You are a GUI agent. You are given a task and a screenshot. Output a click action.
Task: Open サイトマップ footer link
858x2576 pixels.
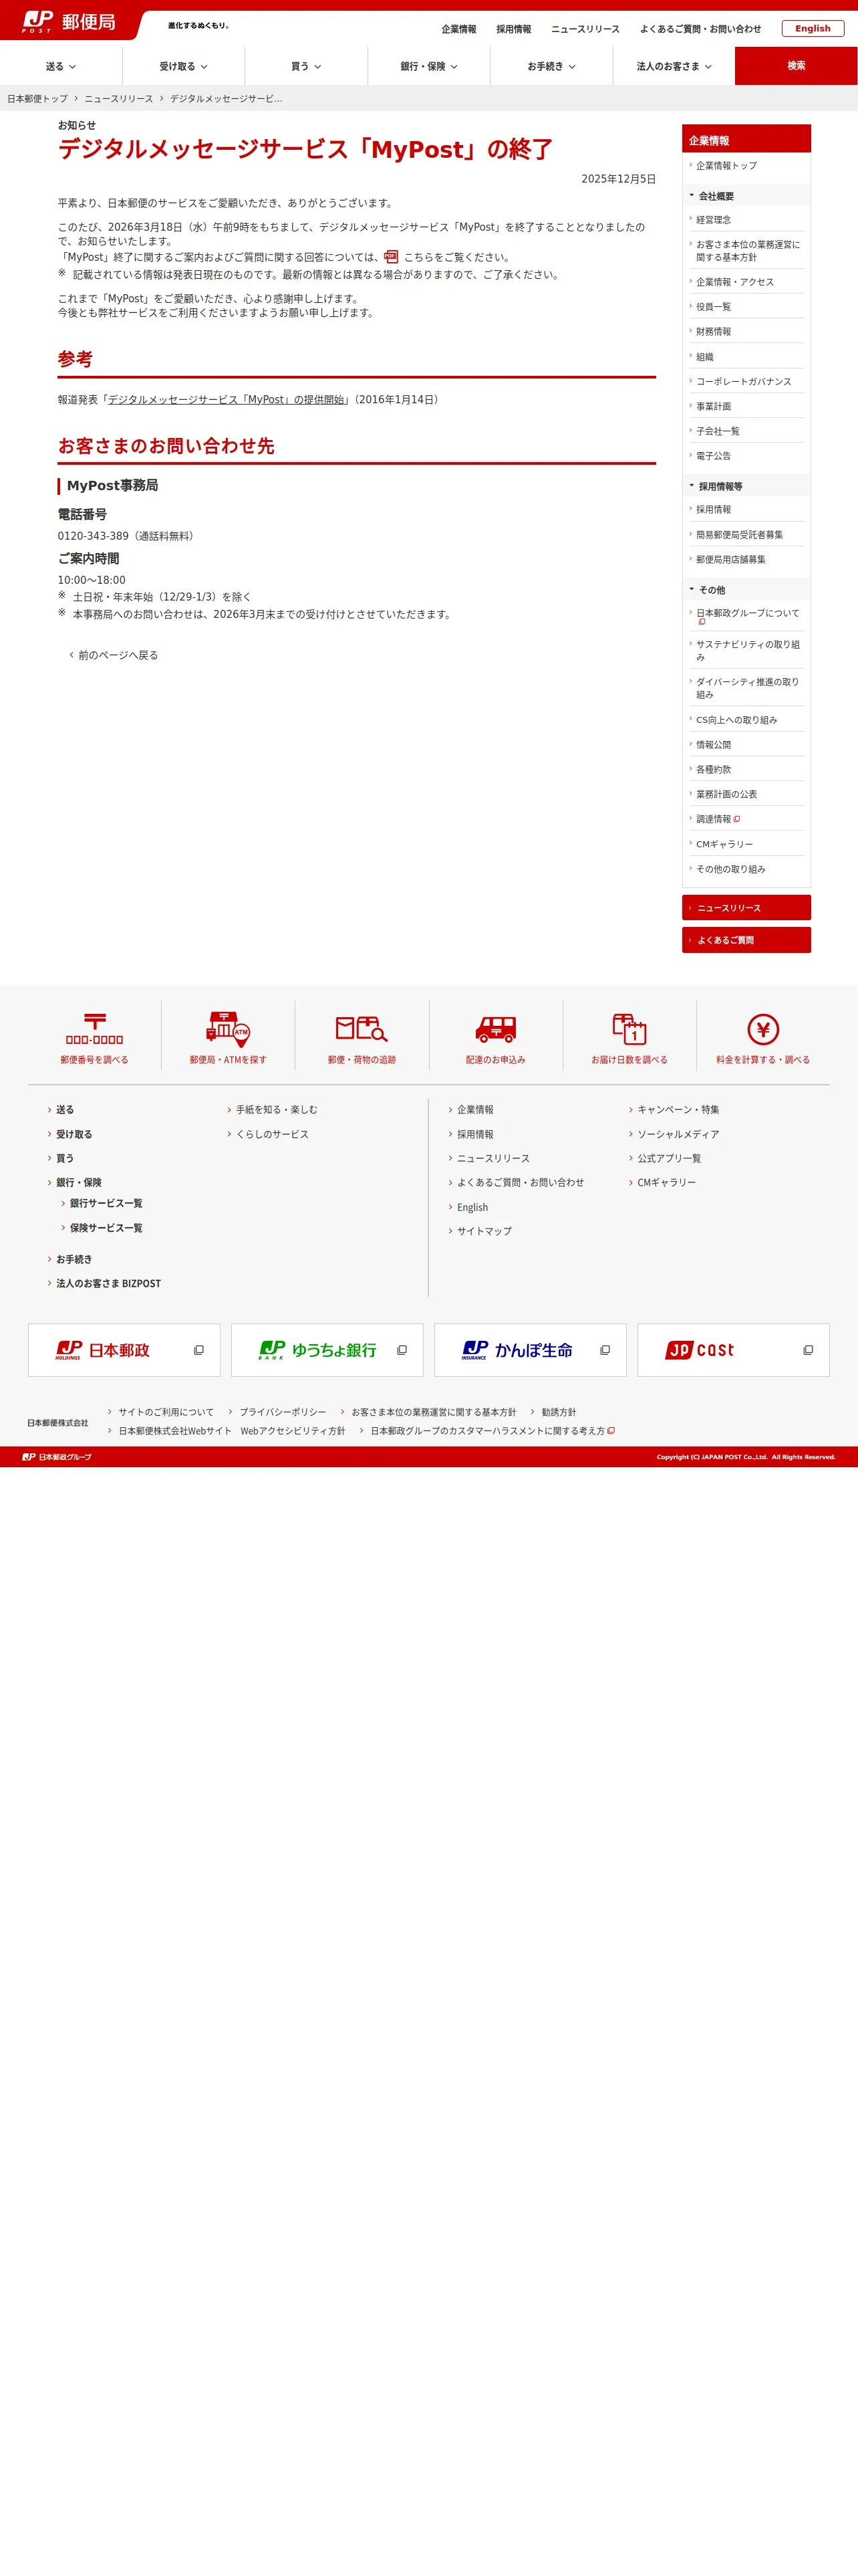(x=484, y=1232)
